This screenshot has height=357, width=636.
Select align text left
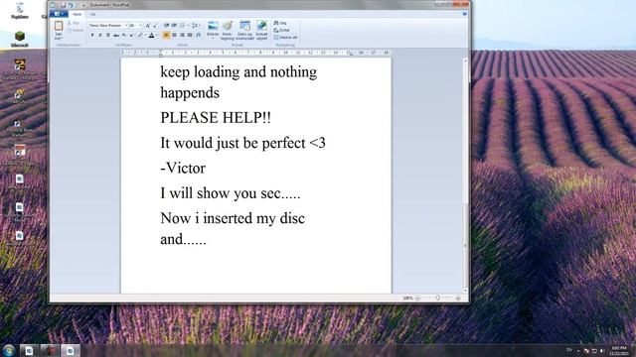(166, 36)
